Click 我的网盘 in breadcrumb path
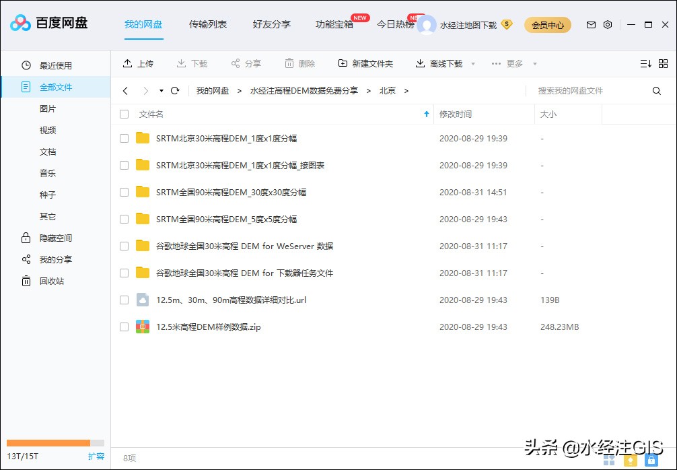 click(x=213, y=91)
